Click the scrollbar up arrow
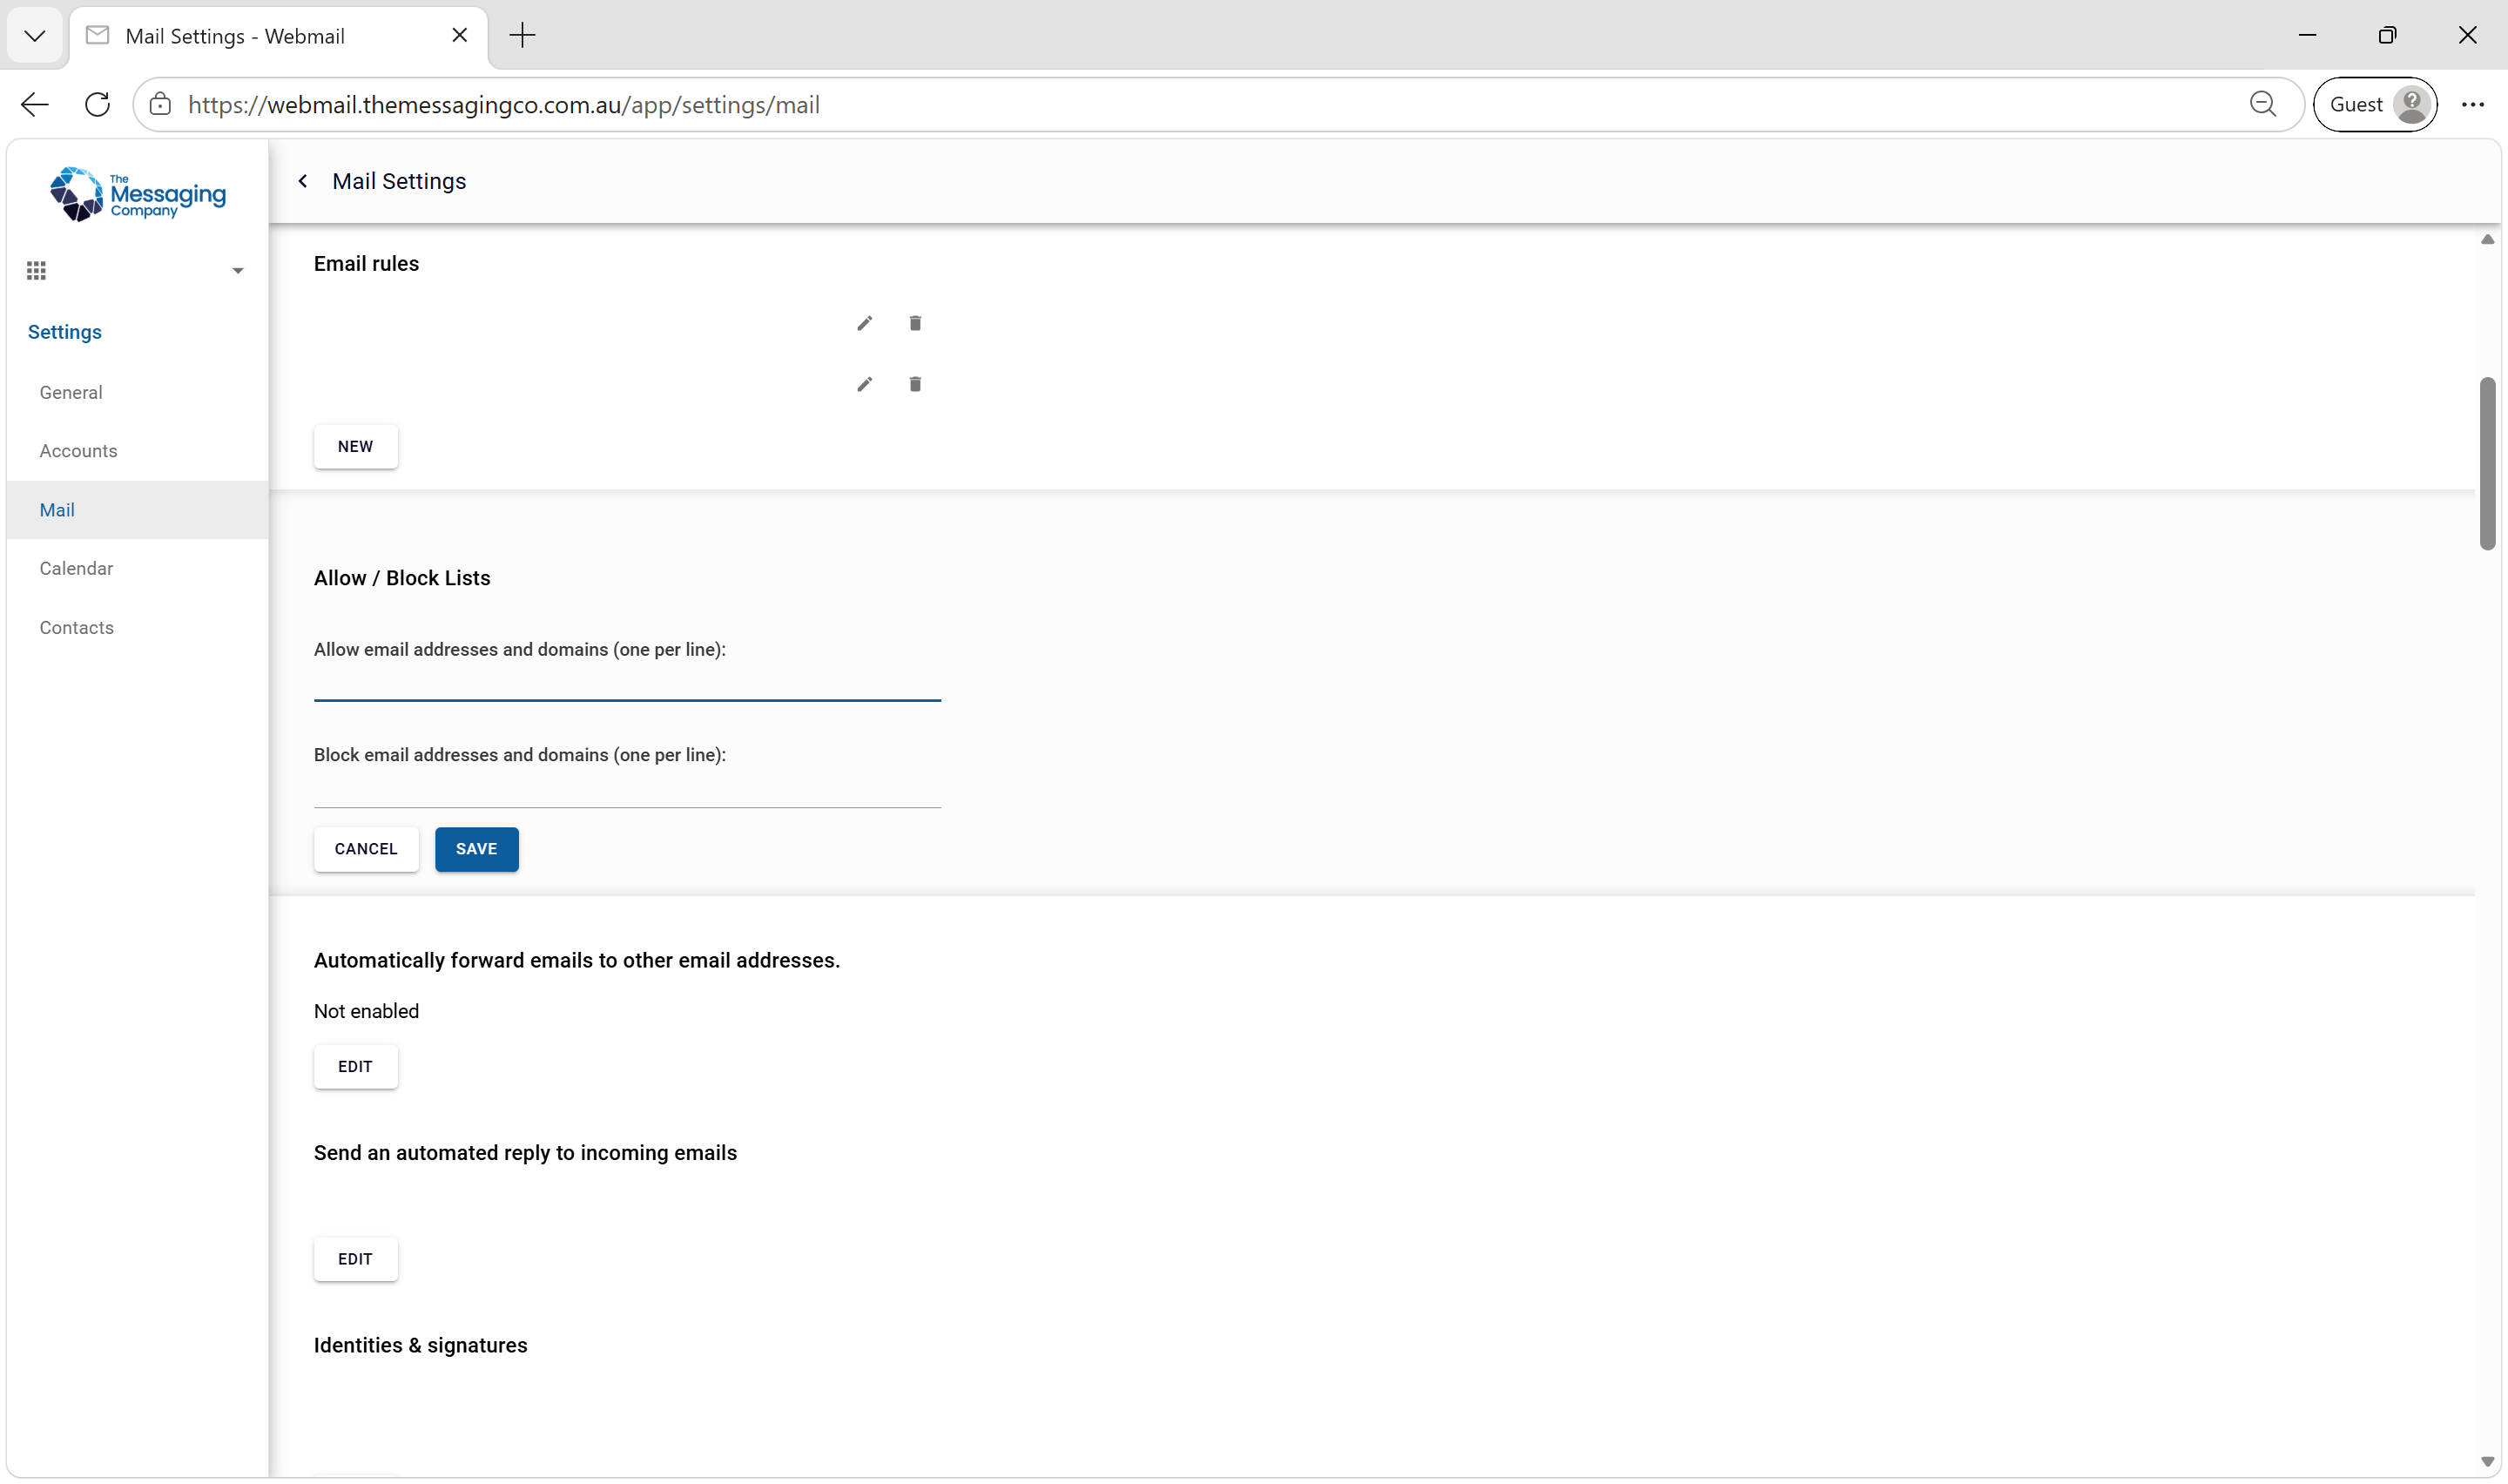 [2487, 240]
